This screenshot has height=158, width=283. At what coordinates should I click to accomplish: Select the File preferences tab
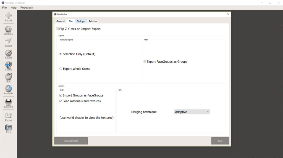coord(71,21)
